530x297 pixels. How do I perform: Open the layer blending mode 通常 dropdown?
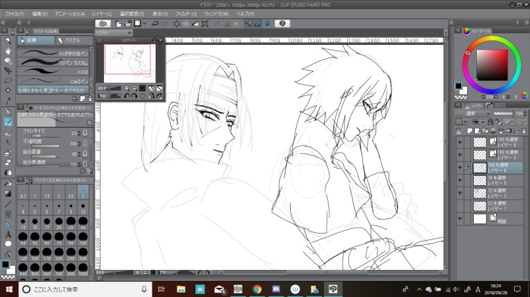point(474,114)
